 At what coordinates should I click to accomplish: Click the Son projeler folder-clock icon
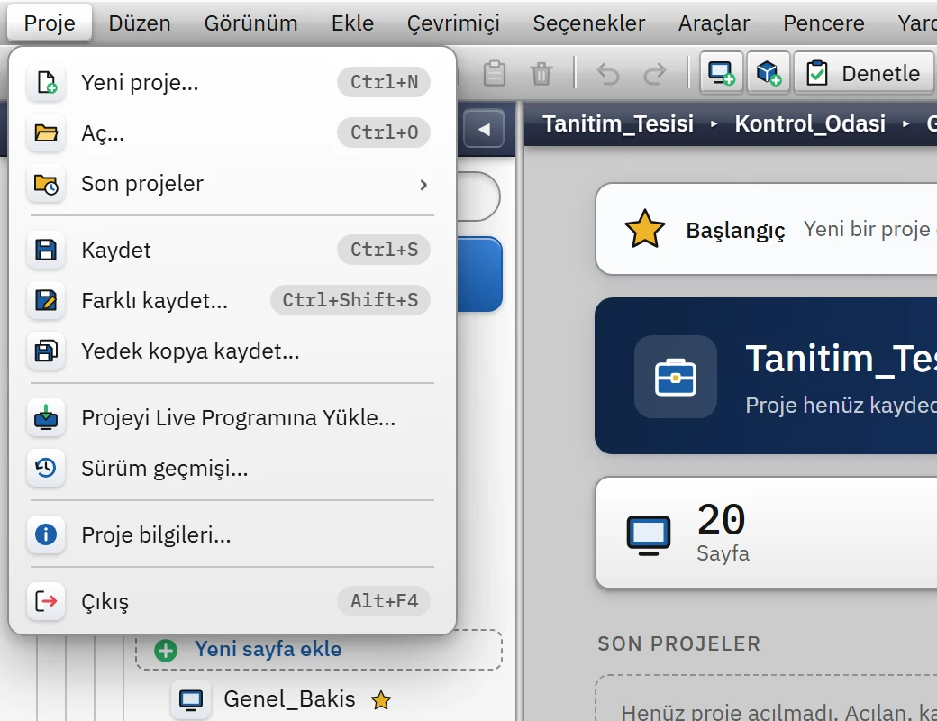coord(46,184)
